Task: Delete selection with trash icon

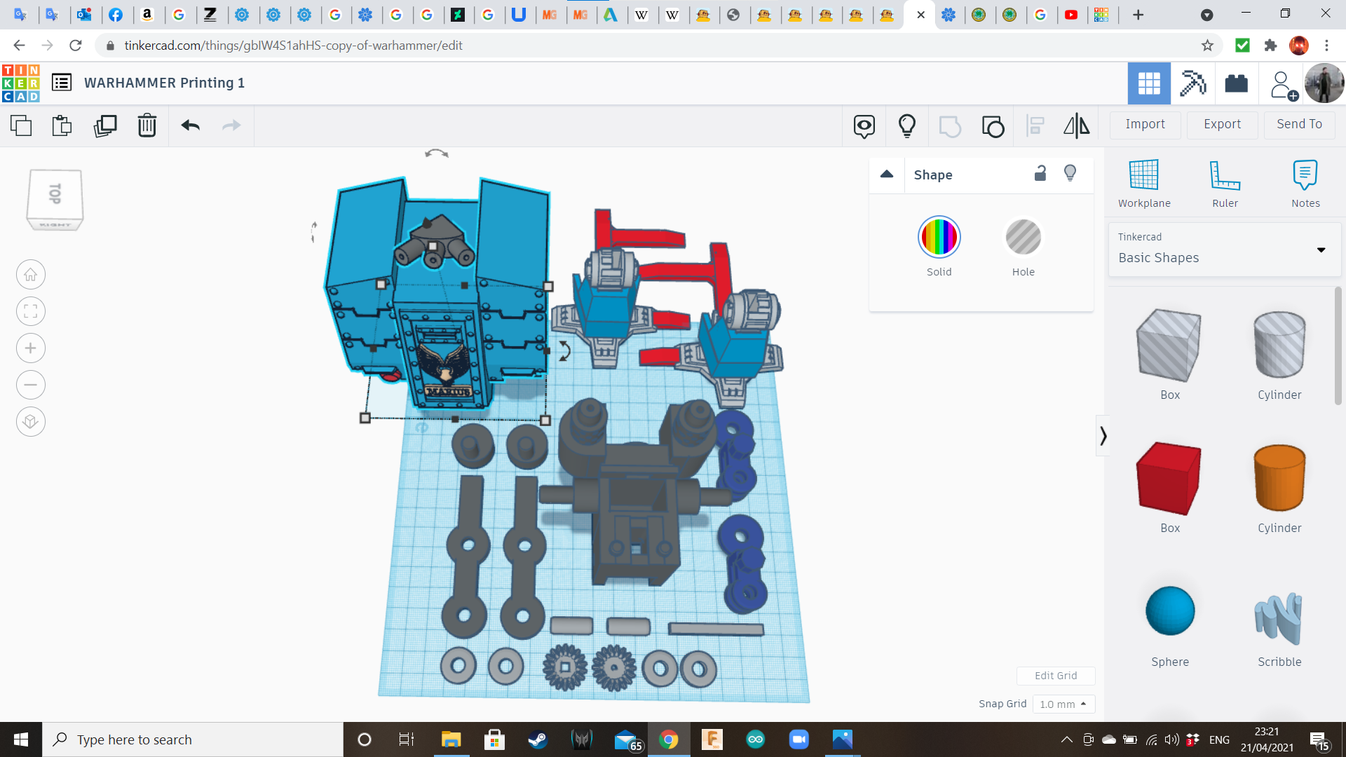Action: pos(147,125)
